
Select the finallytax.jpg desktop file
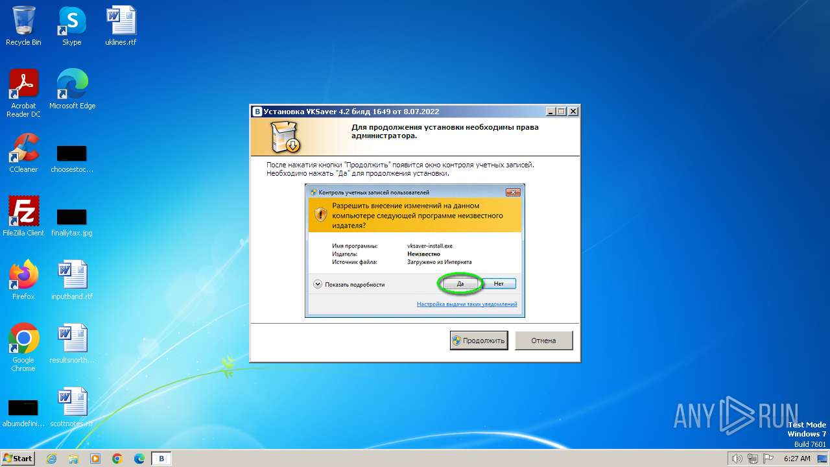tap(72, 222)
